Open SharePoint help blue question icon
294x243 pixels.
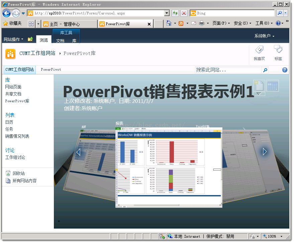(285, 70)
